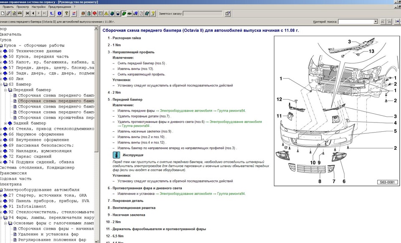Click the blank new document toolbar icon
The image size is (401, 243).
3,13
